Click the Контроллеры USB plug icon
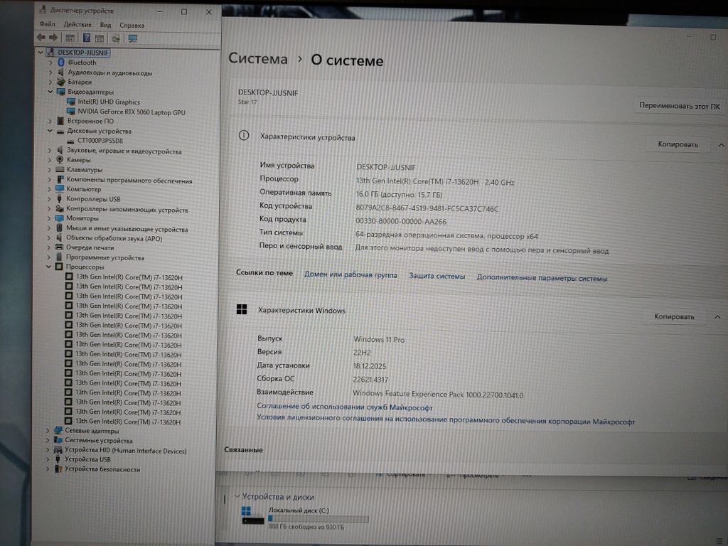Image resolution: width=728 pixels, height=546 pixels. [x=60, y=199]
